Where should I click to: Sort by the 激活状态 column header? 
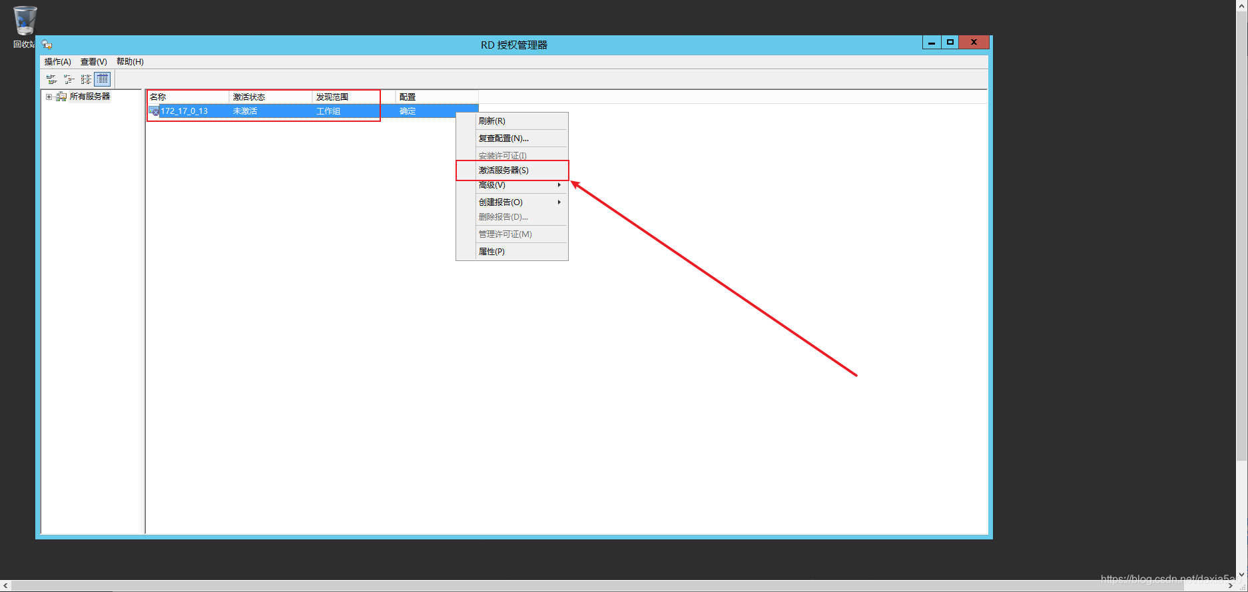click(x=271, y=97)
